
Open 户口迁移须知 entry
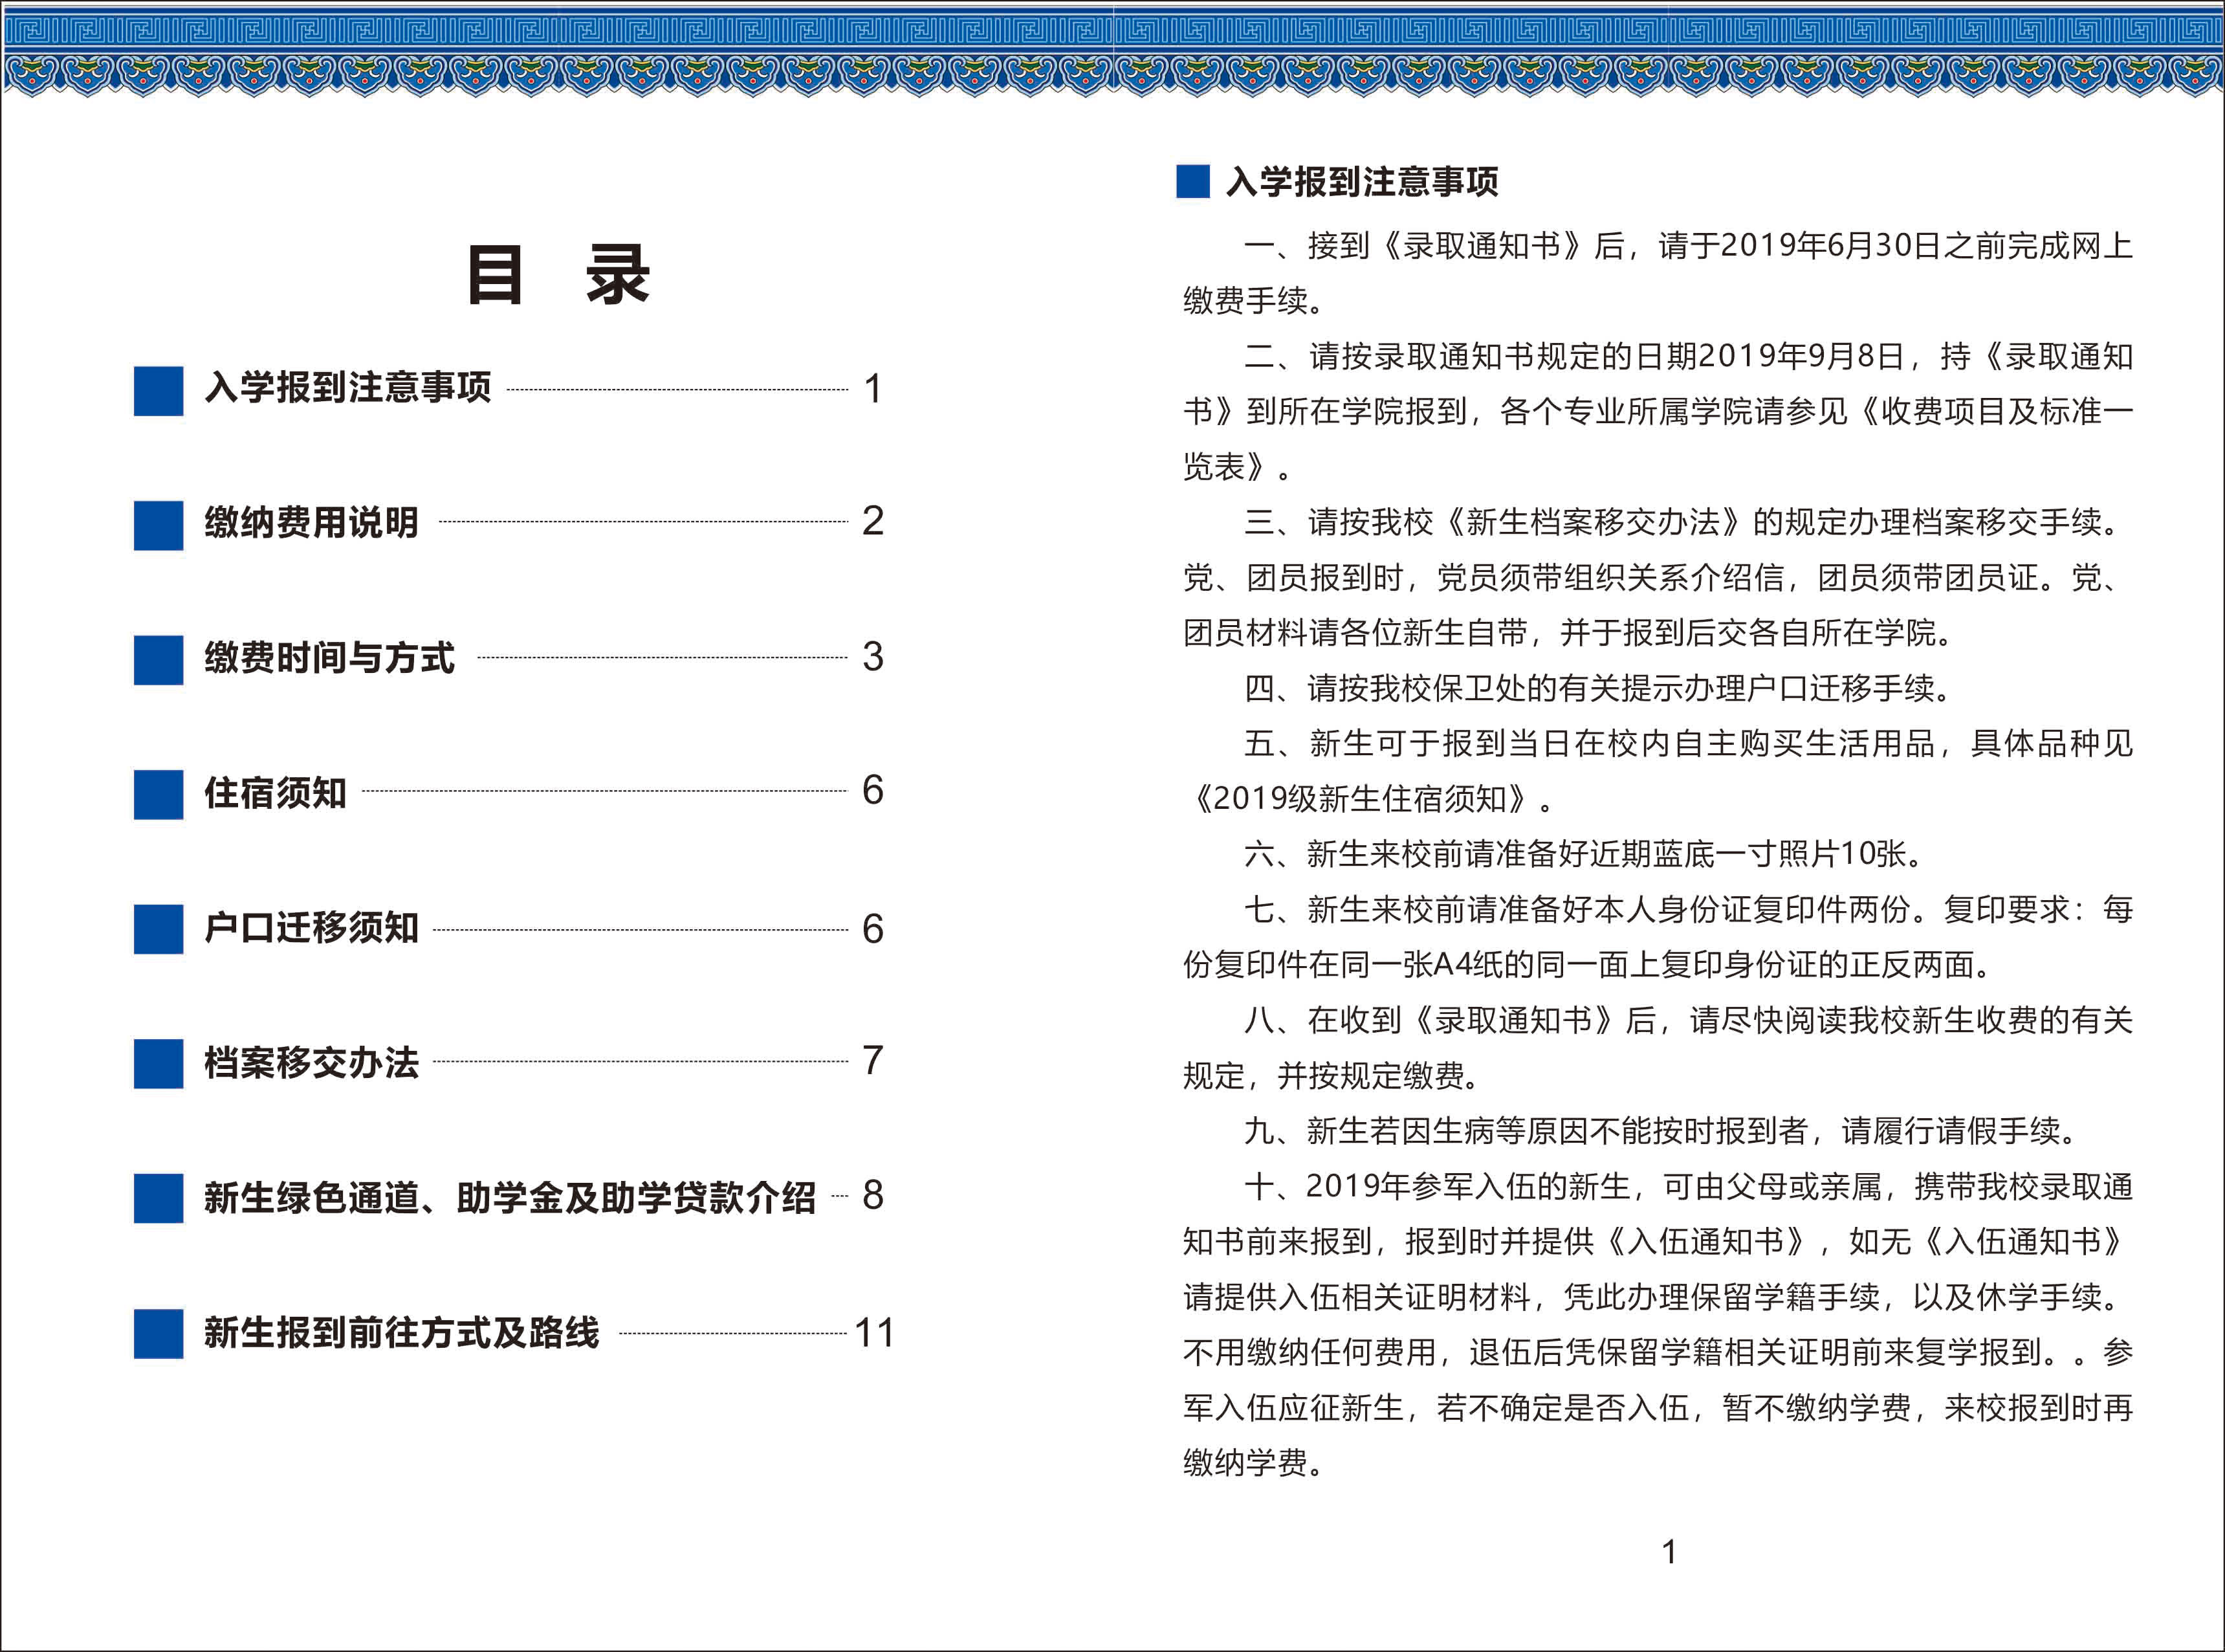coord(311,928)
